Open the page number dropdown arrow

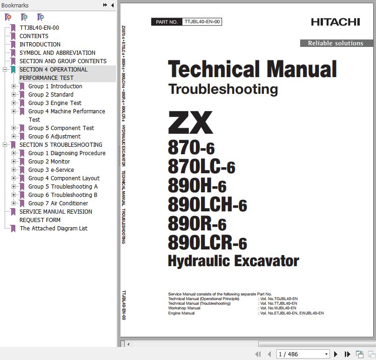326,354
